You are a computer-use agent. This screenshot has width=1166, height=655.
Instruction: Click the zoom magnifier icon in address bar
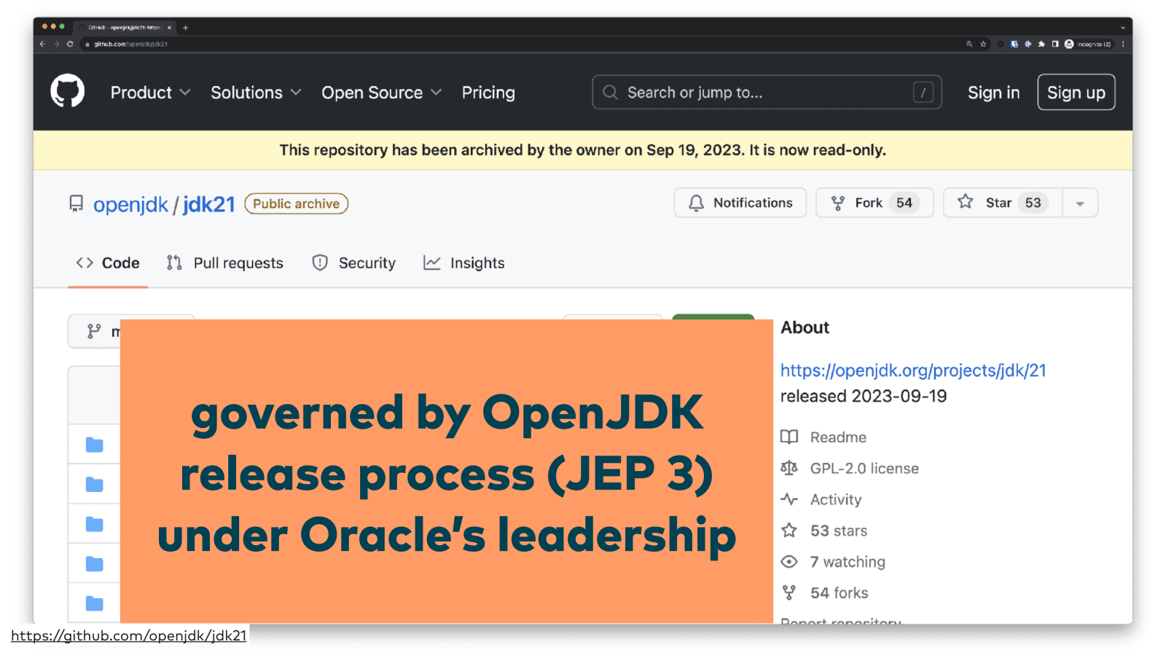[x=969, y=44]
